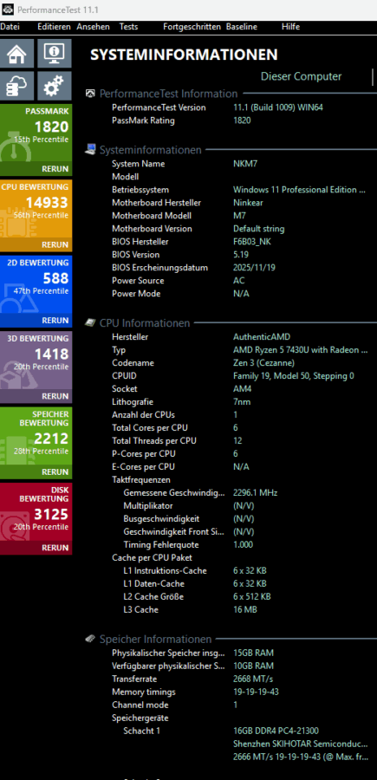Click the Motherboard Hersteller value Ninkear
Screen dimensions: 377x780
click(248, 203)
